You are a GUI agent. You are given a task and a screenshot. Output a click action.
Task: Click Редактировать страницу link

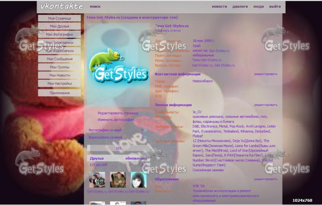(118, 113)
